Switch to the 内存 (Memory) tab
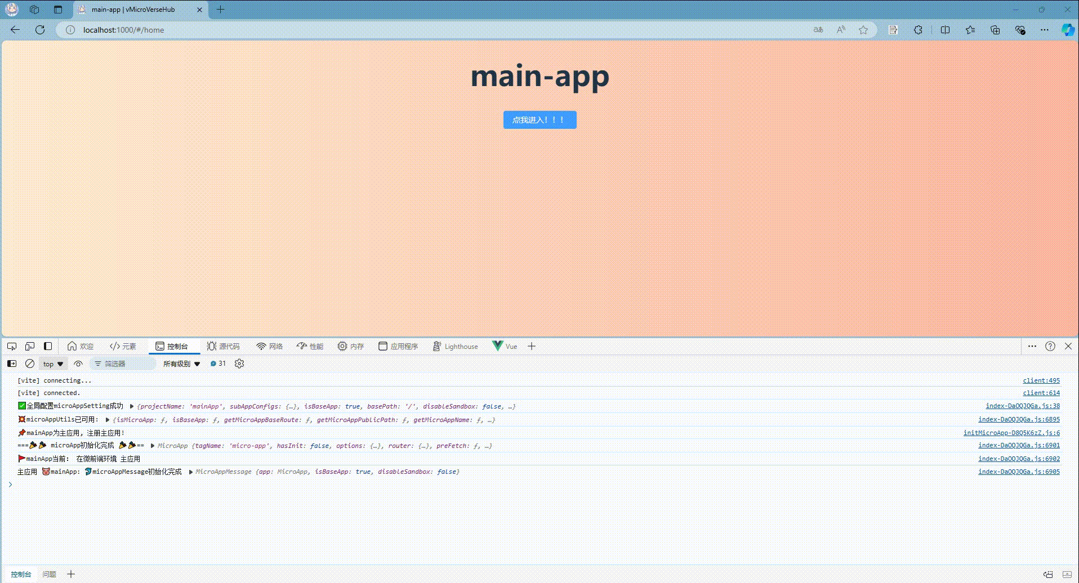The height and width of the screenshot is (583, 1079). (350, 346)
